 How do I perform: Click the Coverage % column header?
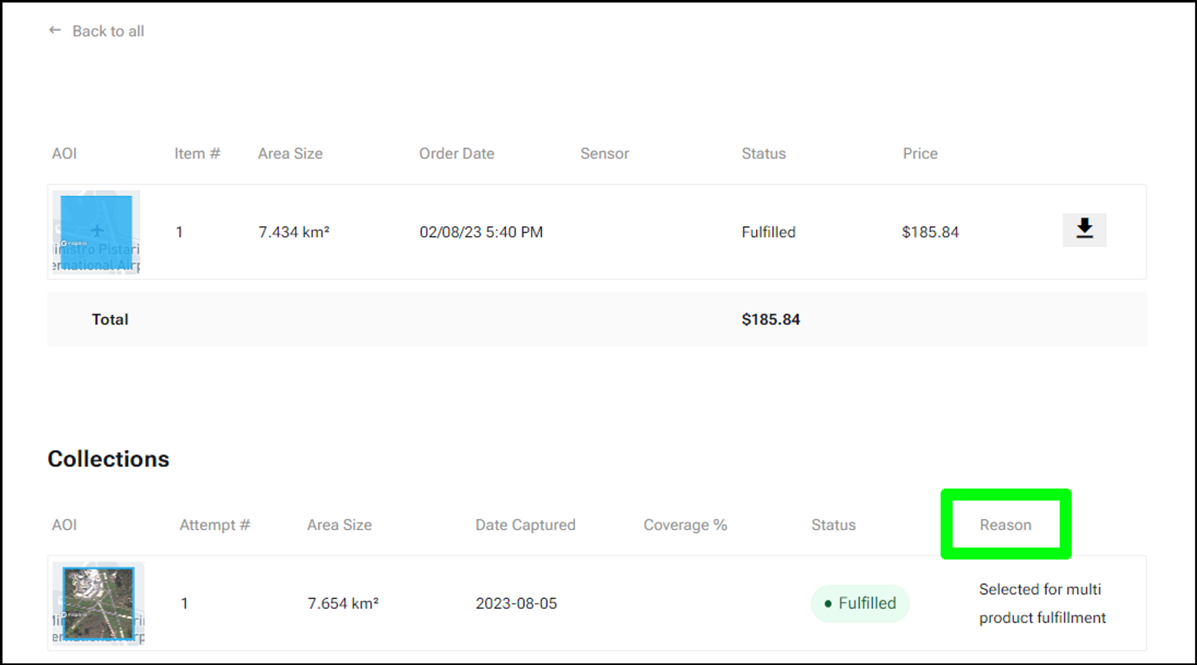click(685, 525)
